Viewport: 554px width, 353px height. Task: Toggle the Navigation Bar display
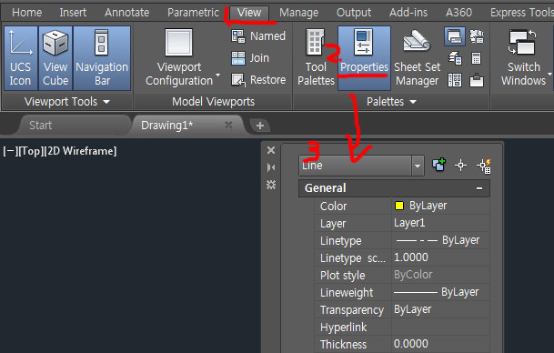[102, 58]
